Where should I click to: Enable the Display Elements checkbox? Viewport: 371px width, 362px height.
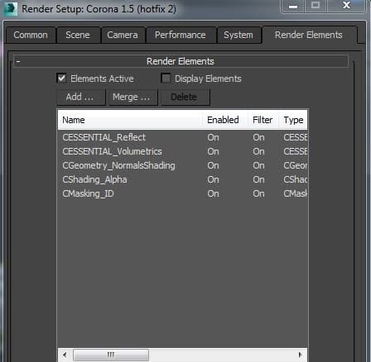[x=166, y=79]
